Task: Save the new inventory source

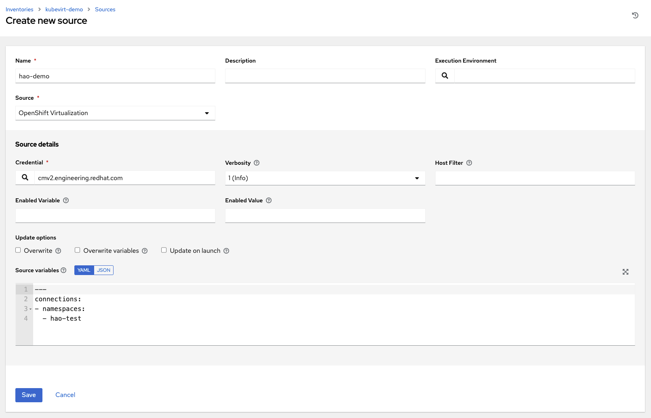Action: click(29, 395)
